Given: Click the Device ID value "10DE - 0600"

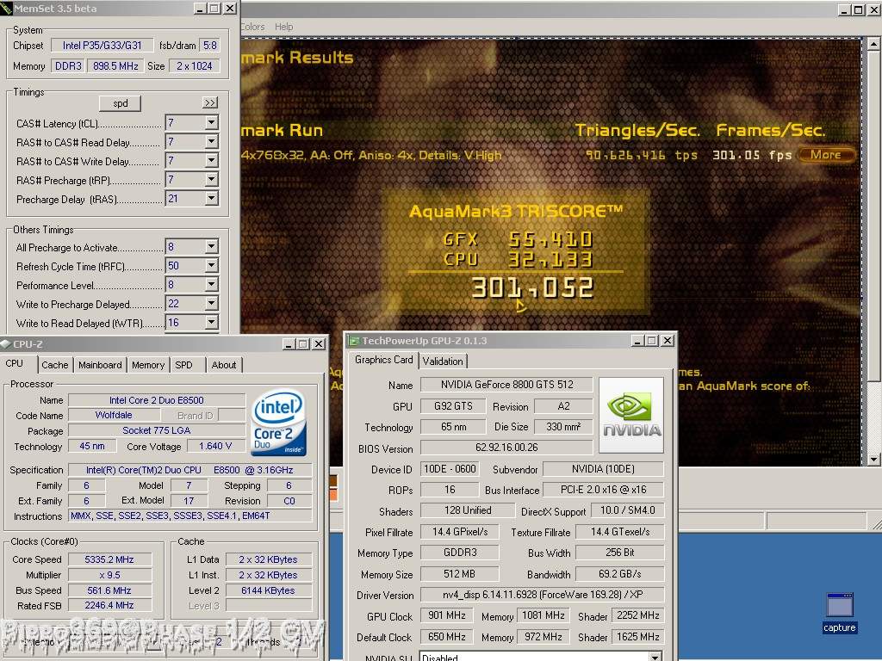Looking at the screenshot, I should (450, 469).
